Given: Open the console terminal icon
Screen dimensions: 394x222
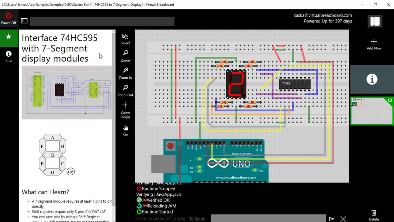Looking at the screenshot, I should coord(24,21).
